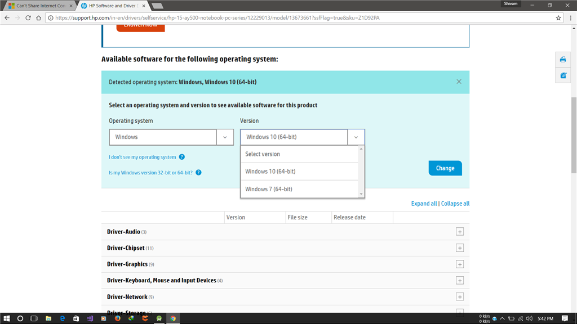Select Windows 10 (64-bit) from list
This screenshot has height=324, width=577.
pyautogui.click(x=299, y=172)
